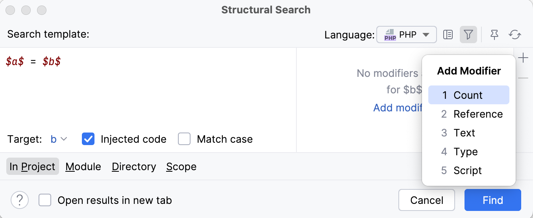Toggle the filter modifiers panel icon

[x=468, y=35]
